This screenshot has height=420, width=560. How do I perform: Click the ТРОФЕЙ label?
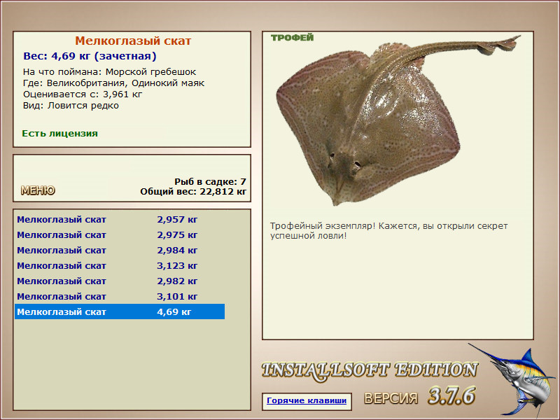[x=292, y=38]
